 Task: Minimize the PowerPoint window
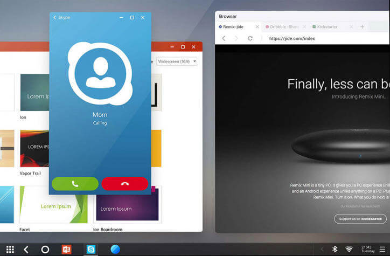pyautogui.click(x=172, y=47)
